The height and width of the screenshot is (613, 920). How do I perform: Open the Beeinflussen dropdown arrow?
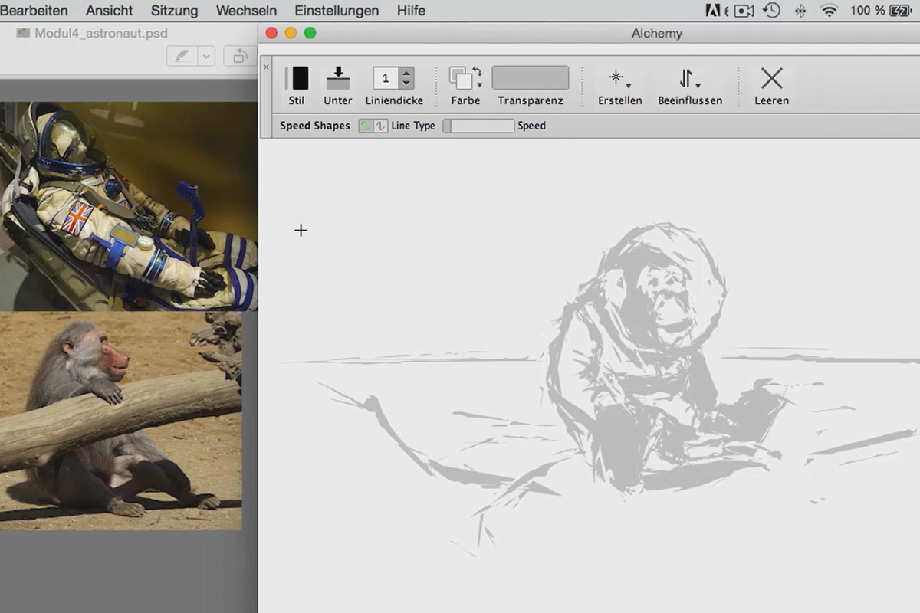[x=698, y=86]
